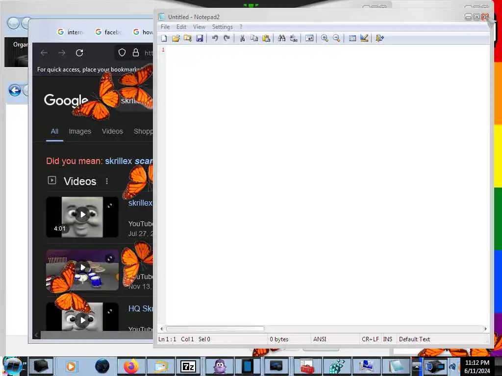Click Ln 1:1 position in status bar
Viewport: 502px width, 376px height.
click(167, 339)
